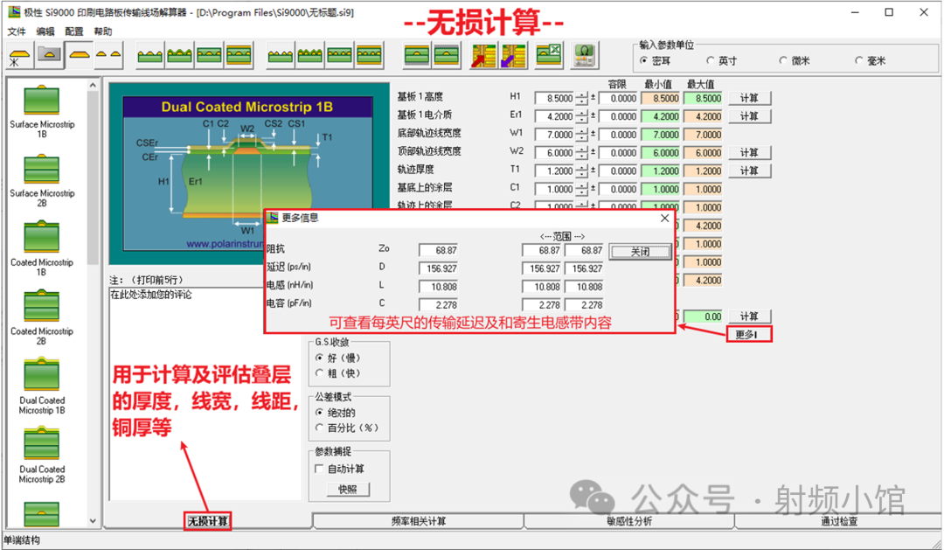Click the Er1 dielectric value input field

[554, 117]
